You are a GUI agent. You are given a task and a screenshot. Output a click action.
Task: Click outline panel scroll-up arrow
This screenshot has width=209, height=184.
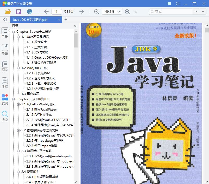(75, 31)
